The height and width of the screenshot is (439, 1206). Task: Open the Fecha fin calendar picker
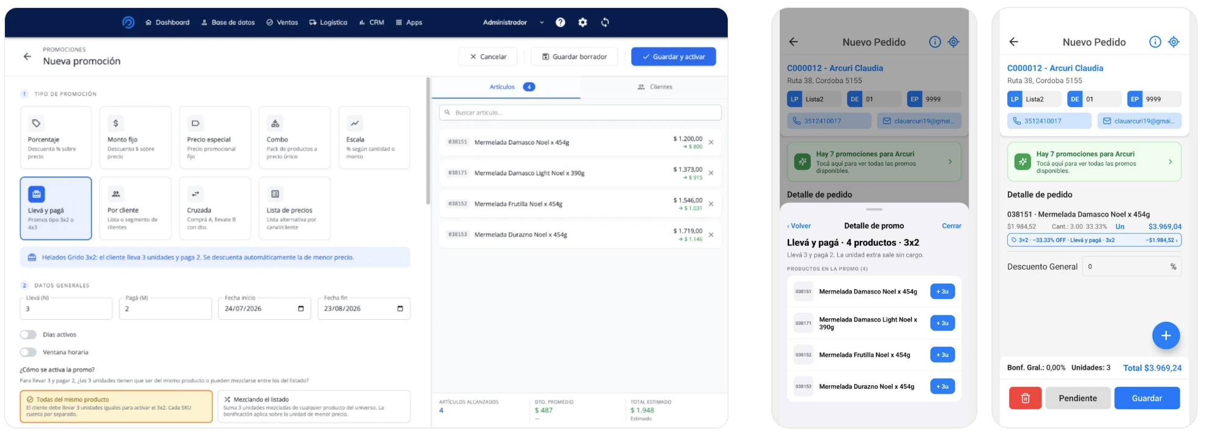400,308
